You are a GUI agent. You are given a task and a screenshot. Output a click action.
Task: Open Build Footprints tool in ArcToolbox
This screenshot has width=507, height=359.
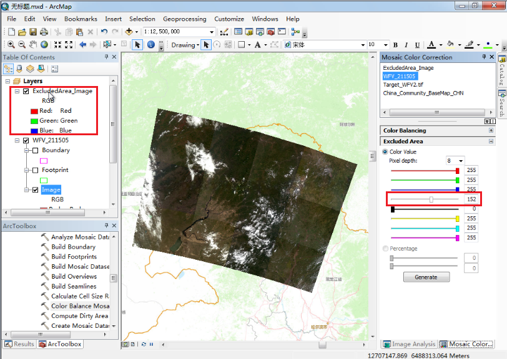pos(74,257)
